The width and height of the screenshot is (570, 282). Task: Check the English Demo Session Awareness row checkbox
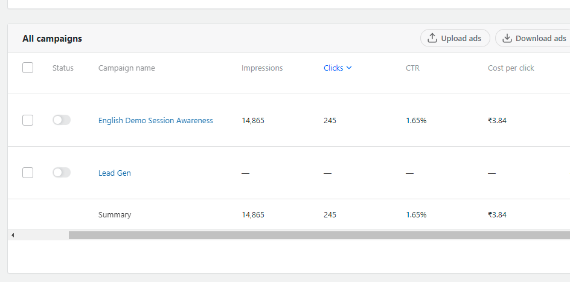[x=28, y=120]
